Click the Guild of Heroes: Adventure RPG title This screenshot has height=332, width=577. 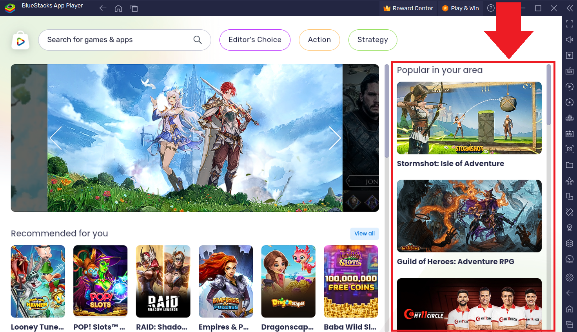tap(455, 261)
